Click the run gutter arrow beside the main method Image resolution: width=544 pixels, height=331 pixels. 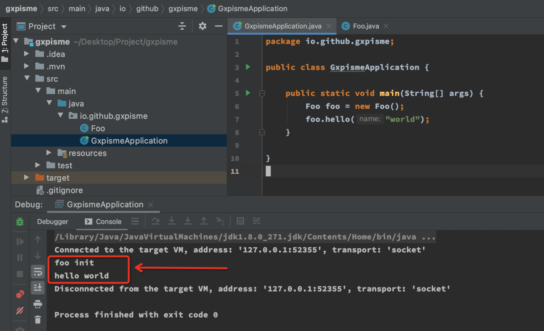click(248, 93)
